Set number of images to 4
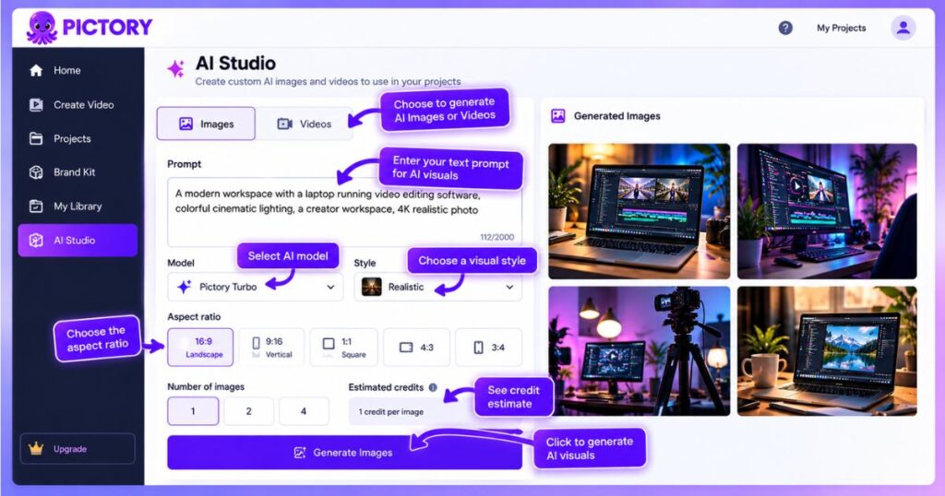 click(303, 411)
